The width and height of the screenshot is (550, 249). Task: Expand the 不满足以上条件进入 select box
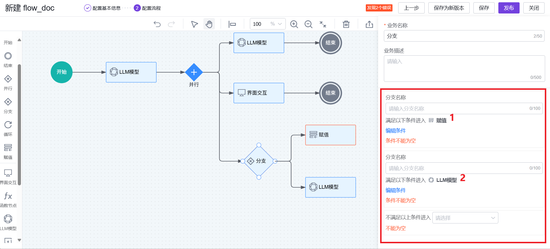coord(465,218)
